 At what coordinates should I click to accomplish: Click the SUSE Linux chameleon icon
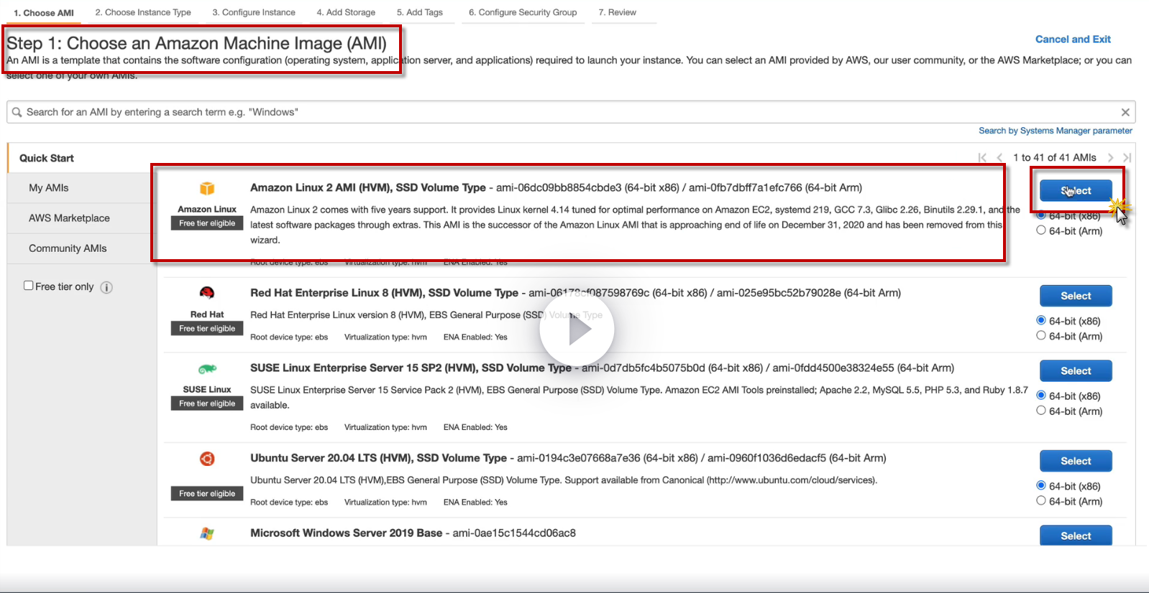click(207, 369)
